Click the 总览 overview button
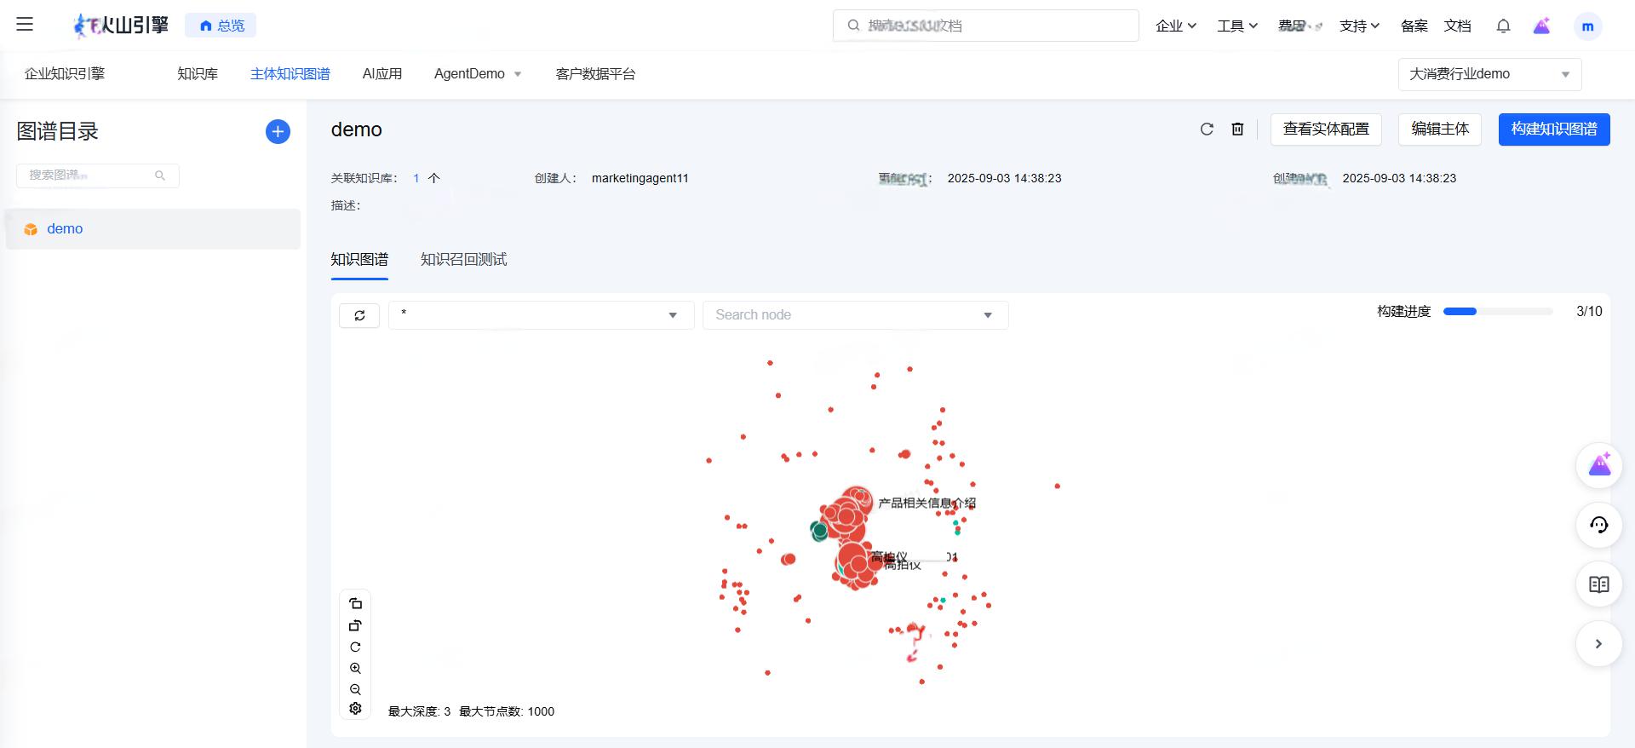 (221, 26)
